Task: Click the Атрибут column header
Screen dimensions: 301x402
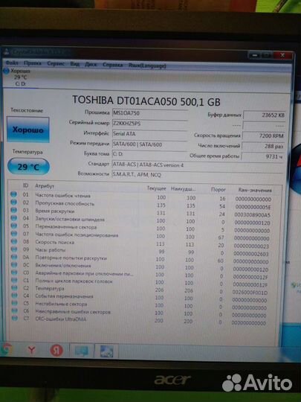Action: pyautogui.click(x=45, y=186)
